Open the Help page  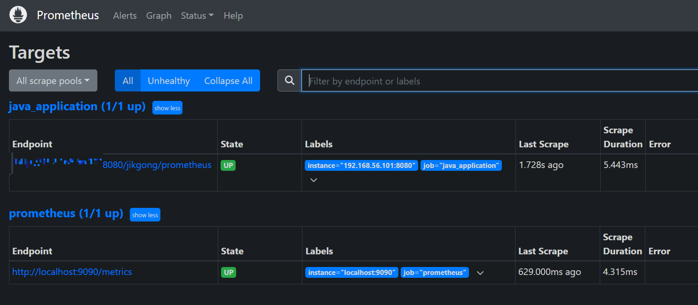pos(233,15)
